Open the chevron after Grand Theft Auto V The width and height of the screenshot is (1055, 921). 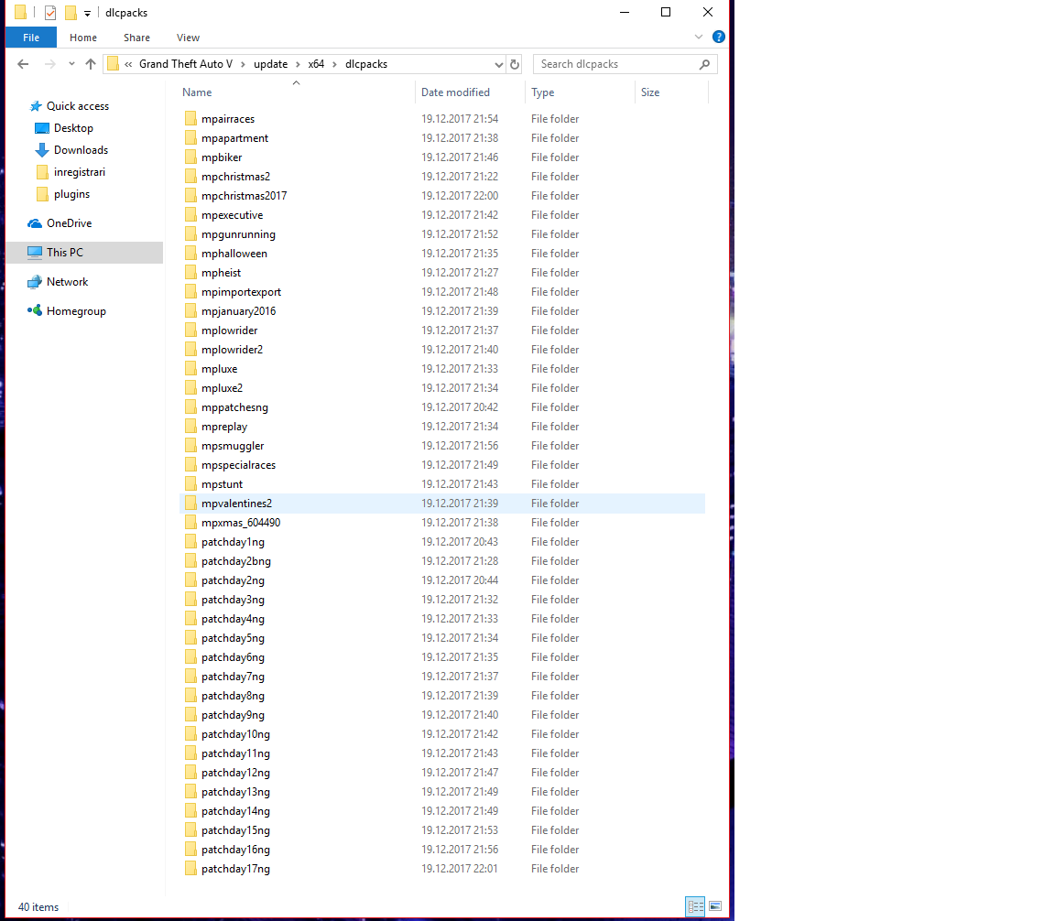tap(243, 65)
